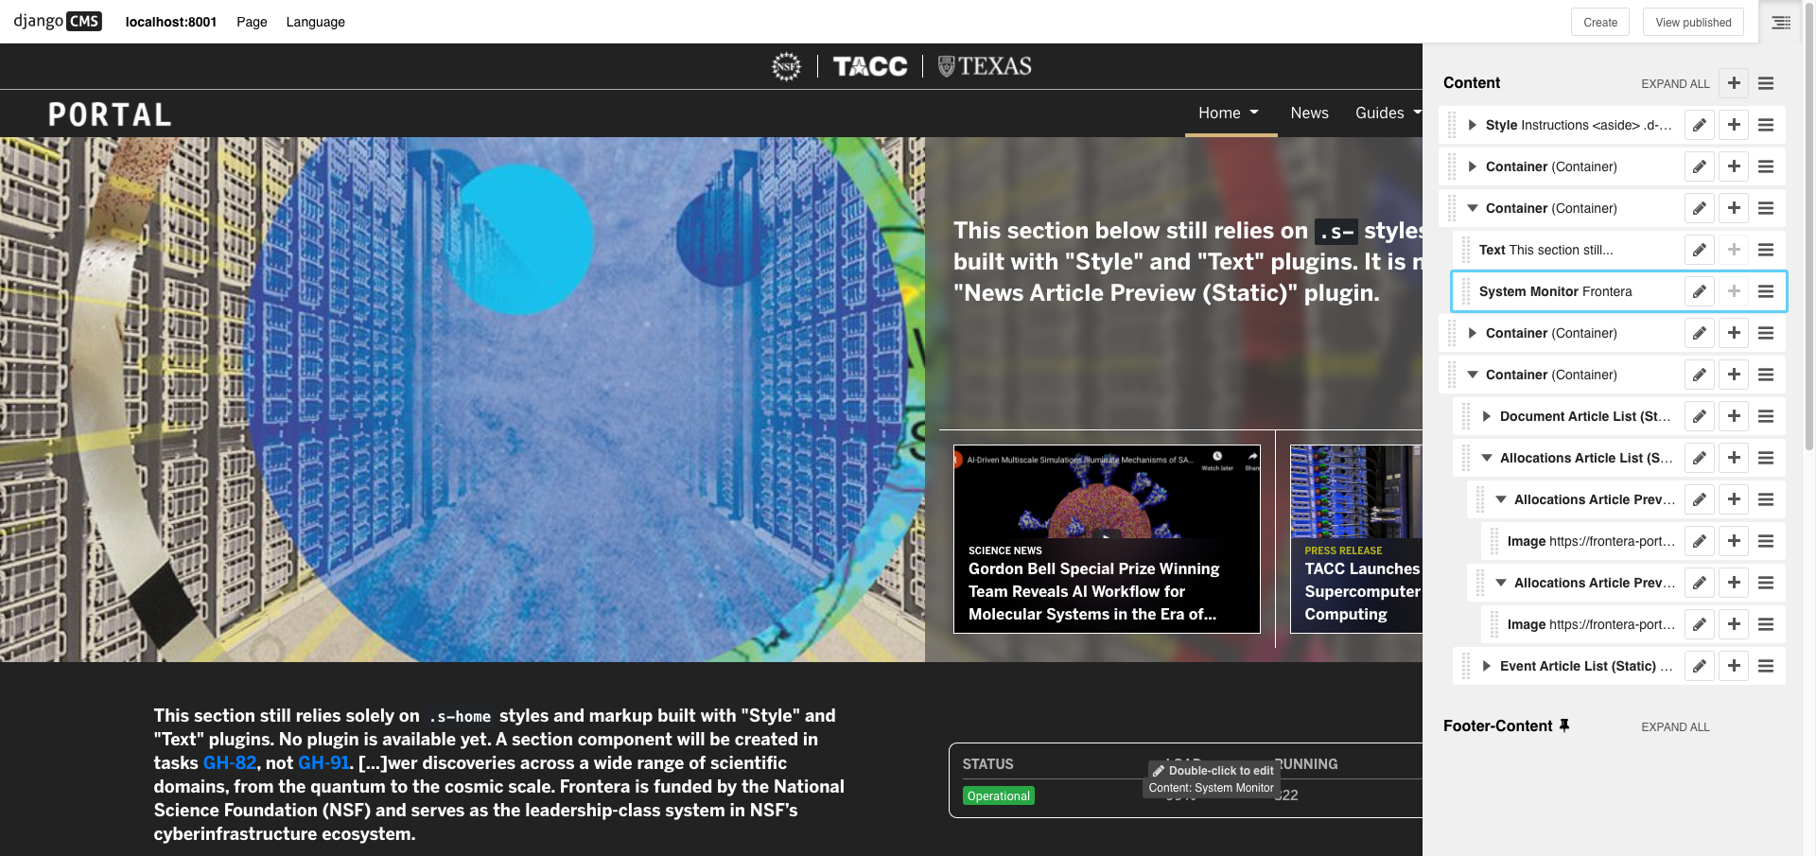Collapse the Container holding Document Article List
Image resolution: width=1816 pixels, height=856 pixels.
click(1472, 375)
